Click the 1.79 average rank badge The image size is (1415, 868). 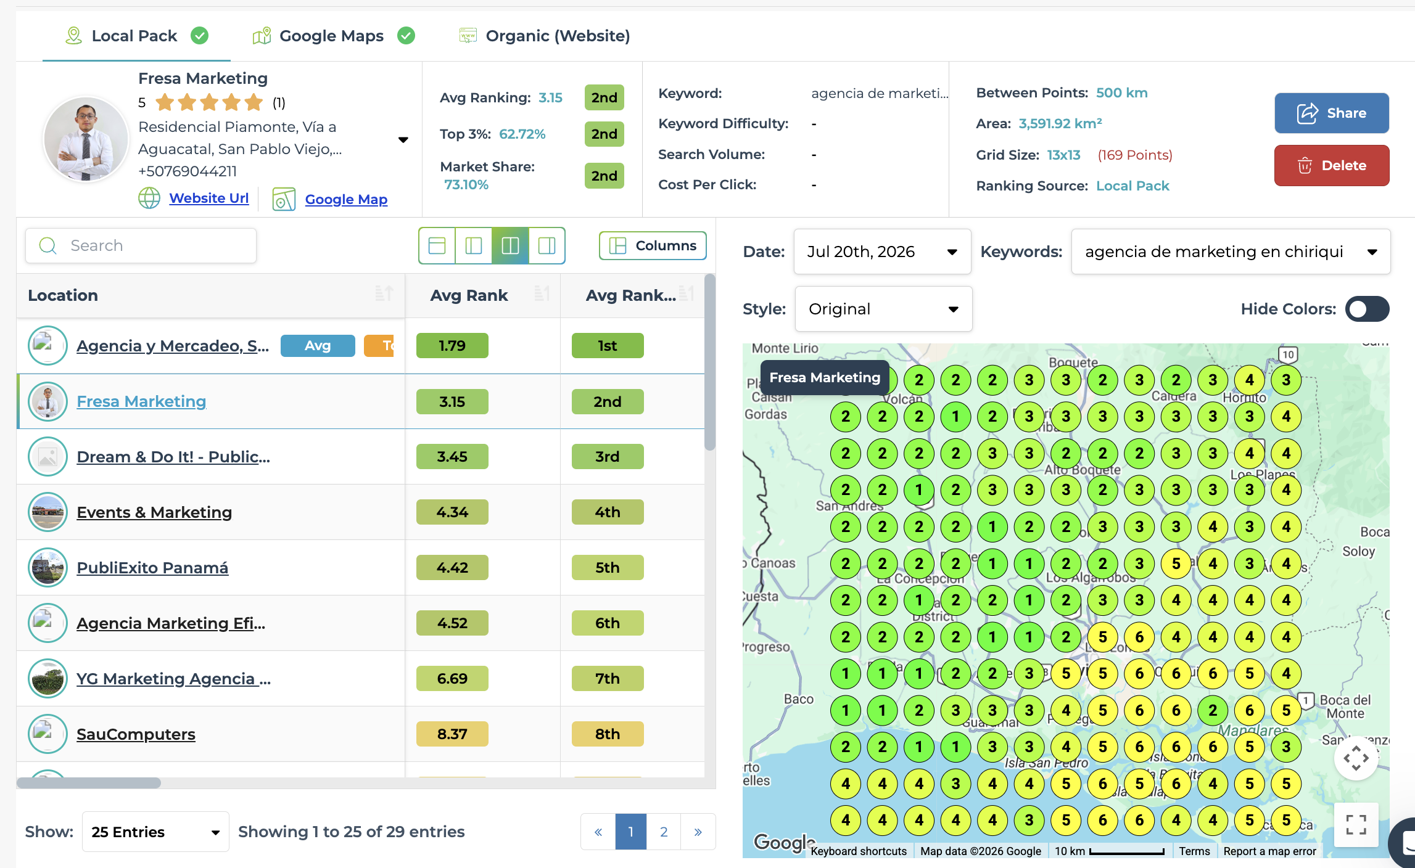[452, 346]
